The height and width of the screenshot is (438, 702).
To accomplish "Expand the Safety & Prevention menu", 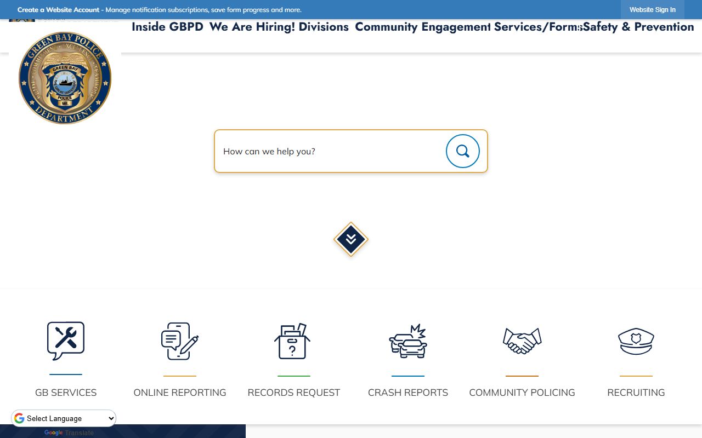I will [x=639, y=27].
